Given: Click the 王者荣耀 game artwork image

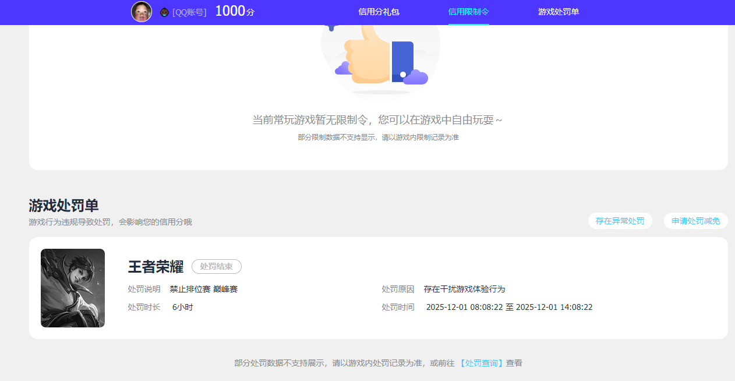Looking at the screenshot, I should point(73,288).
